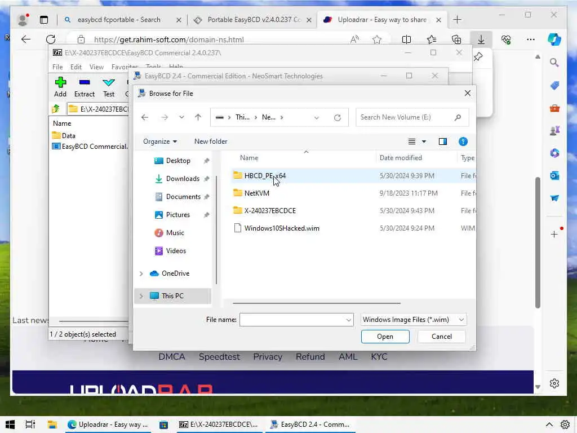Click the Edge sidebar search icon
Screen dimensions: 577x433
coord(554,63)
